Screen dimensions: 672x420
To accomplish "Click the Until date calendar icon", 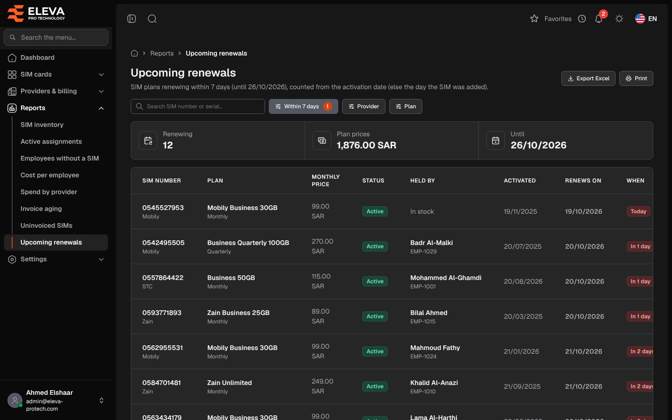I will [496, 140].
